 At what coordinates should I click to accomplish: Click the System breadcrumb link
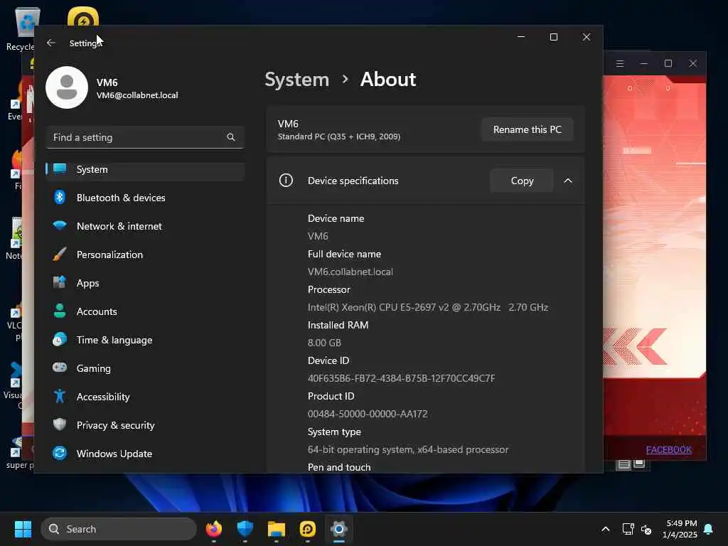tap(296, 80)
